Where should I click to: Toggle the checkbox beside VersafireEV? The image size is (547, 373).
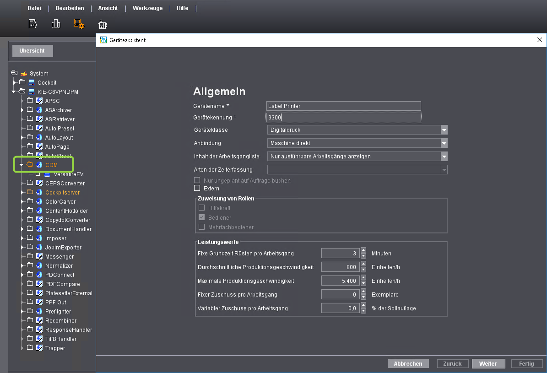coord(38,174)
